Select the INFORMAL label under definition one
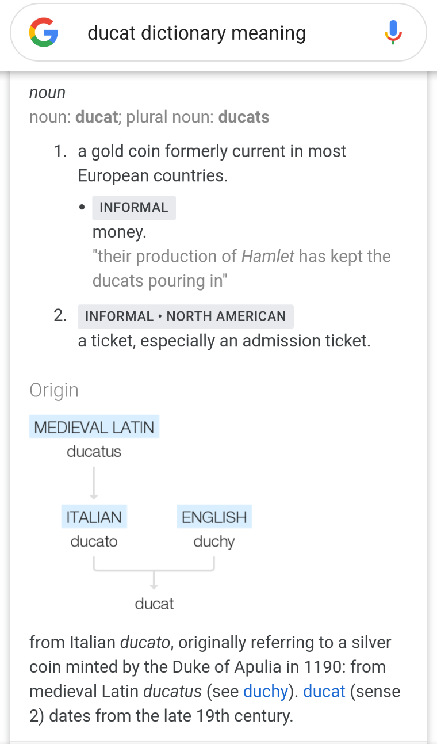The height and width of the screenshot is (744, 437). point(134,208)
